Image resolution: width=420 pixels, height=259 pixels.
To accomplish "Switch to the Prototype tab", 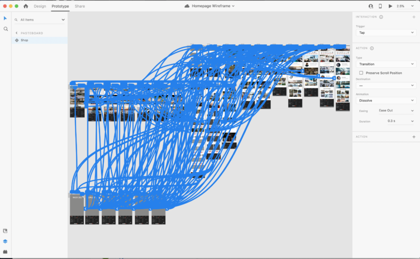I will (60, 6).
